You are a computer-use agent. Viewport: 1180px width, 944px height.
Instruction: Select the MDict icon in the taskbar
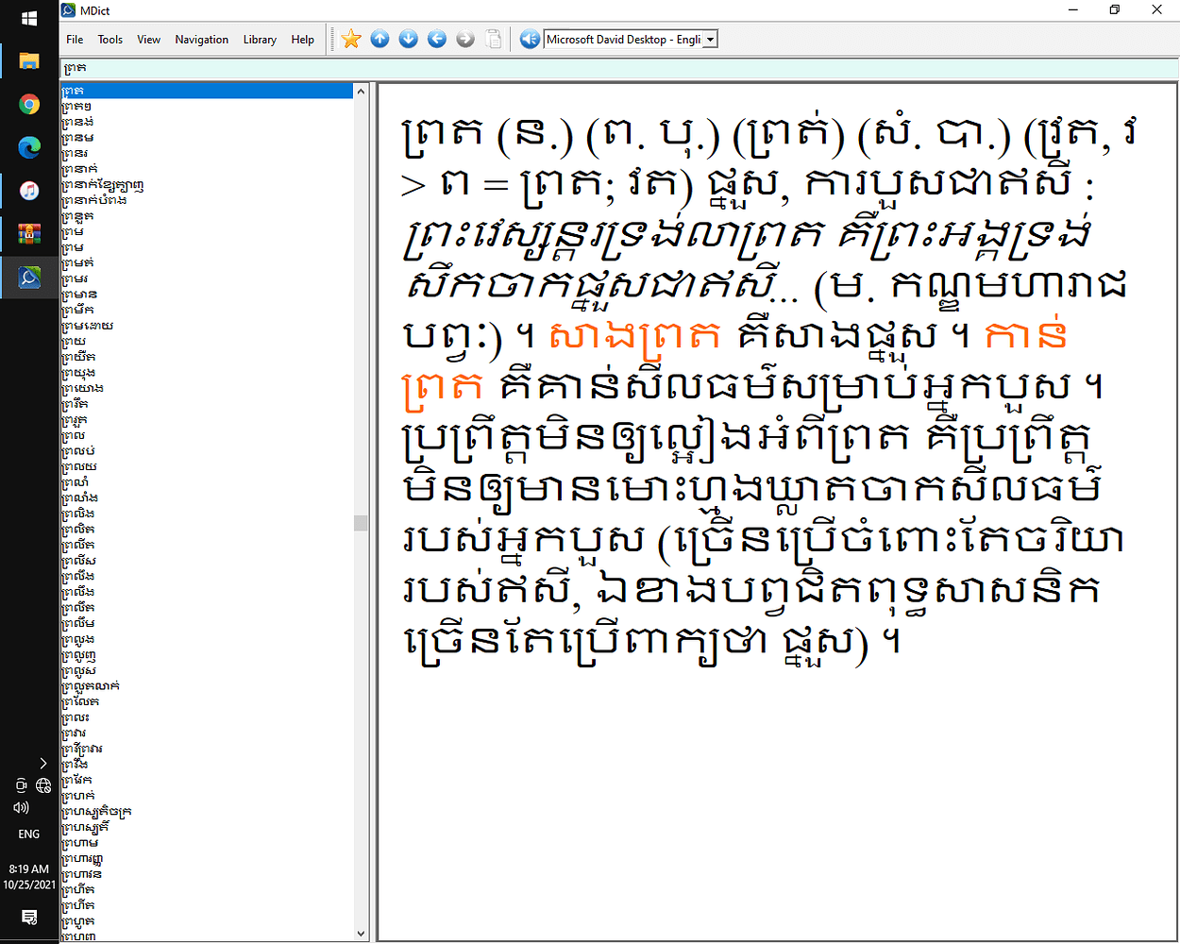pos(28,278)
